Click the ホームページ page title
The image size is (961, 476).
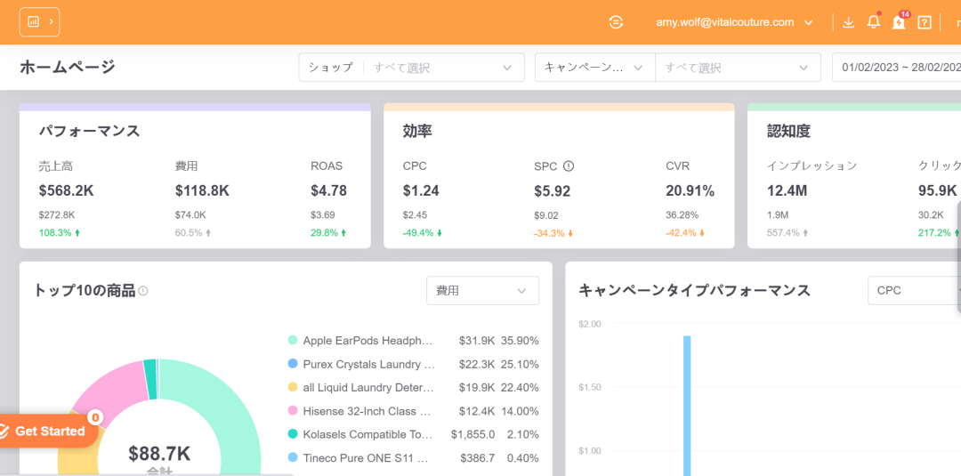pos(68,67)
